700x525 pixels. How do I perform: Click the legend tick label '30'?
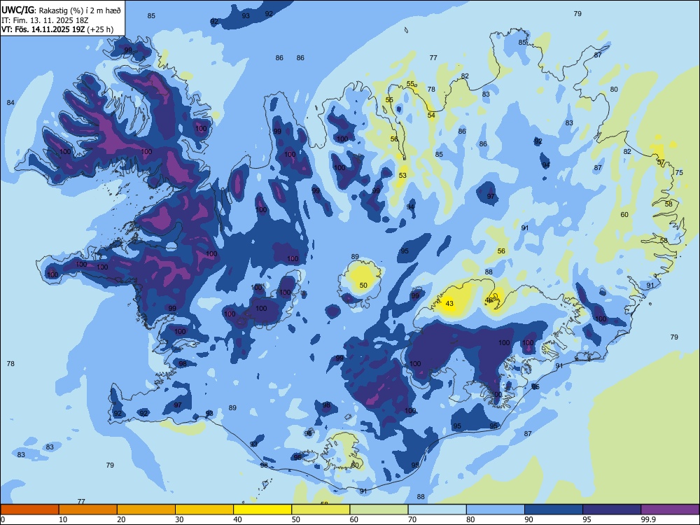pos(179,519)
